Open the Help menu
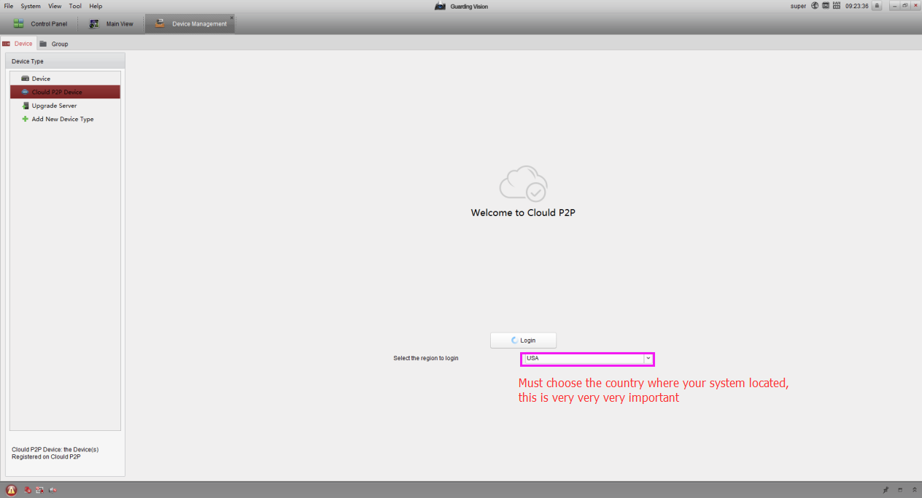 click(x=96, y=6)
